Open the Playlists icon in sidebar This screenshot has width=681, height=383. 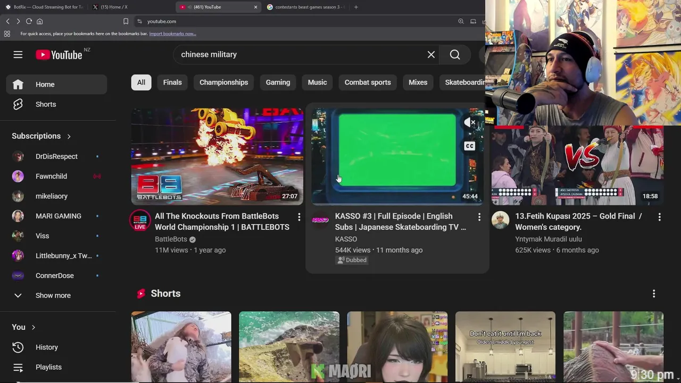[18, 367]
